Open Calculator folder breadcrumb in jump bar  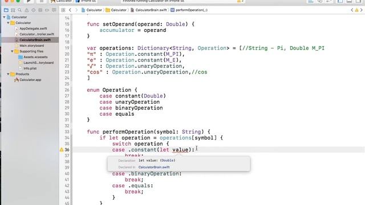(116, 10)
